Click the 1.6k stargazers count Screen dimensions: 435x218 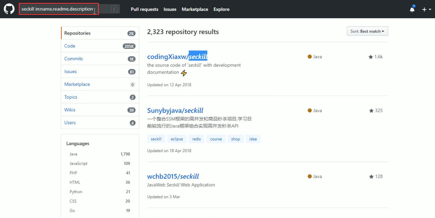[x=376, y=57]
